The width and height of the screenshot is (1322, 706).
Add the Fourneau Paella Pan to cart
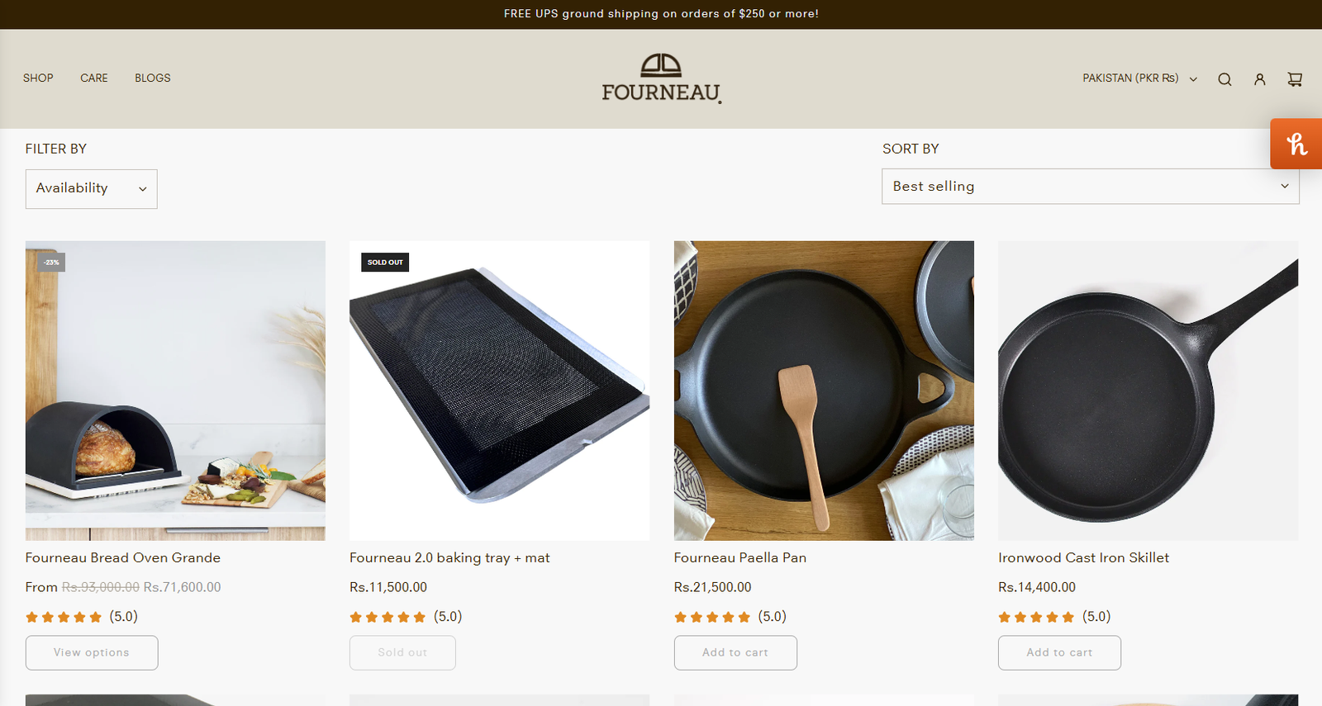click(x=735, y=652)
